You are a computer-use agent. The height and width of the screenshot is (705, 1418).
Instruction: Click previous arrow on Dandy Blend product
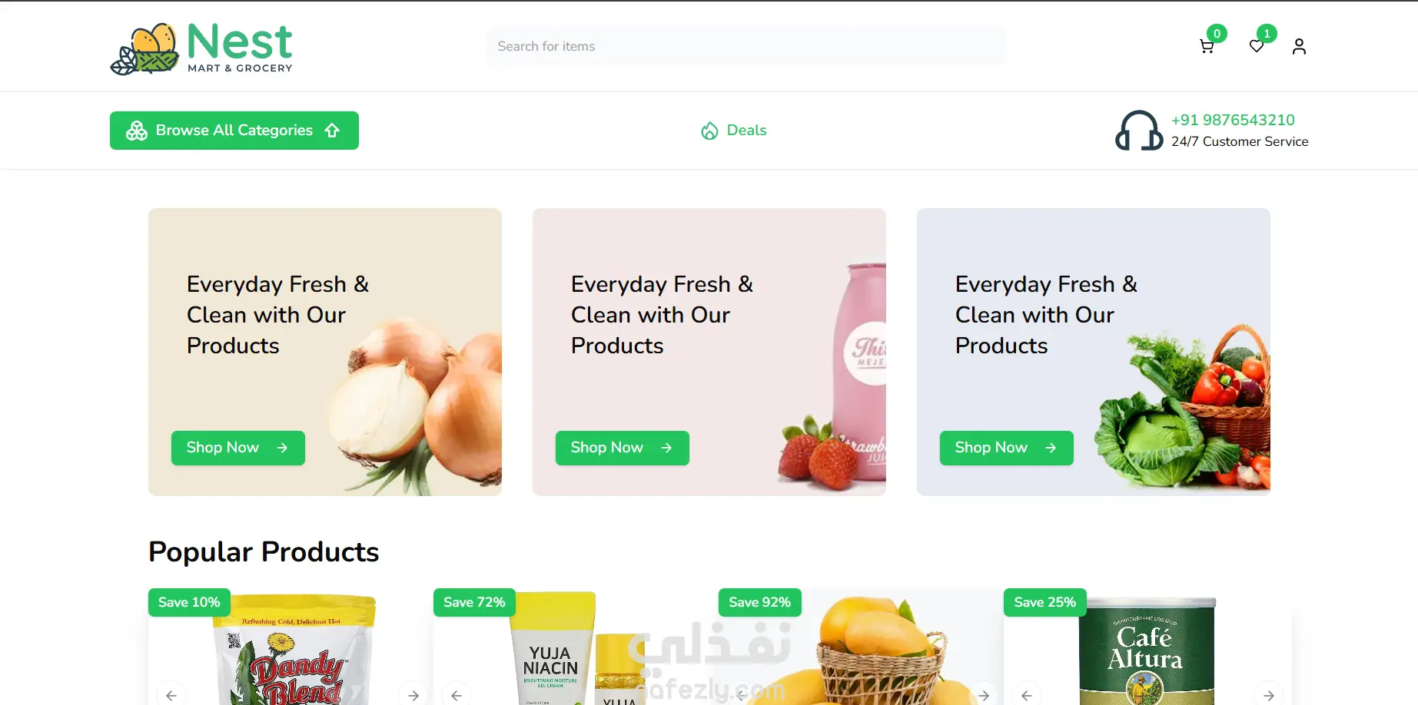point(171,695)
